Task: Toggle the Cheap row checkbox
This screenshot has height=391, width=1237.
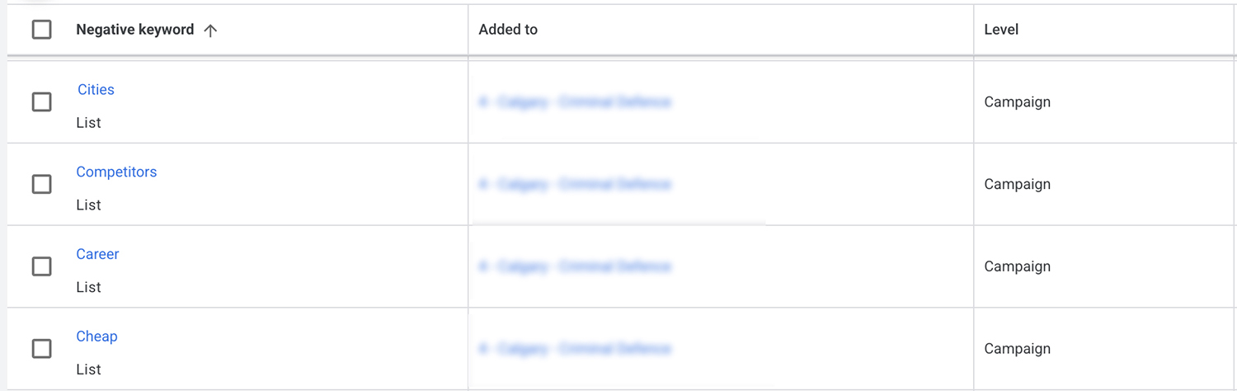Action: (x=41, y=349)
